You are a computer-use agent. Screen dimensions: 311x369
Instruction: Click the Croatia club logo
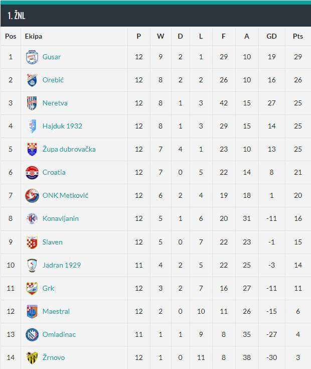point(32,173)
